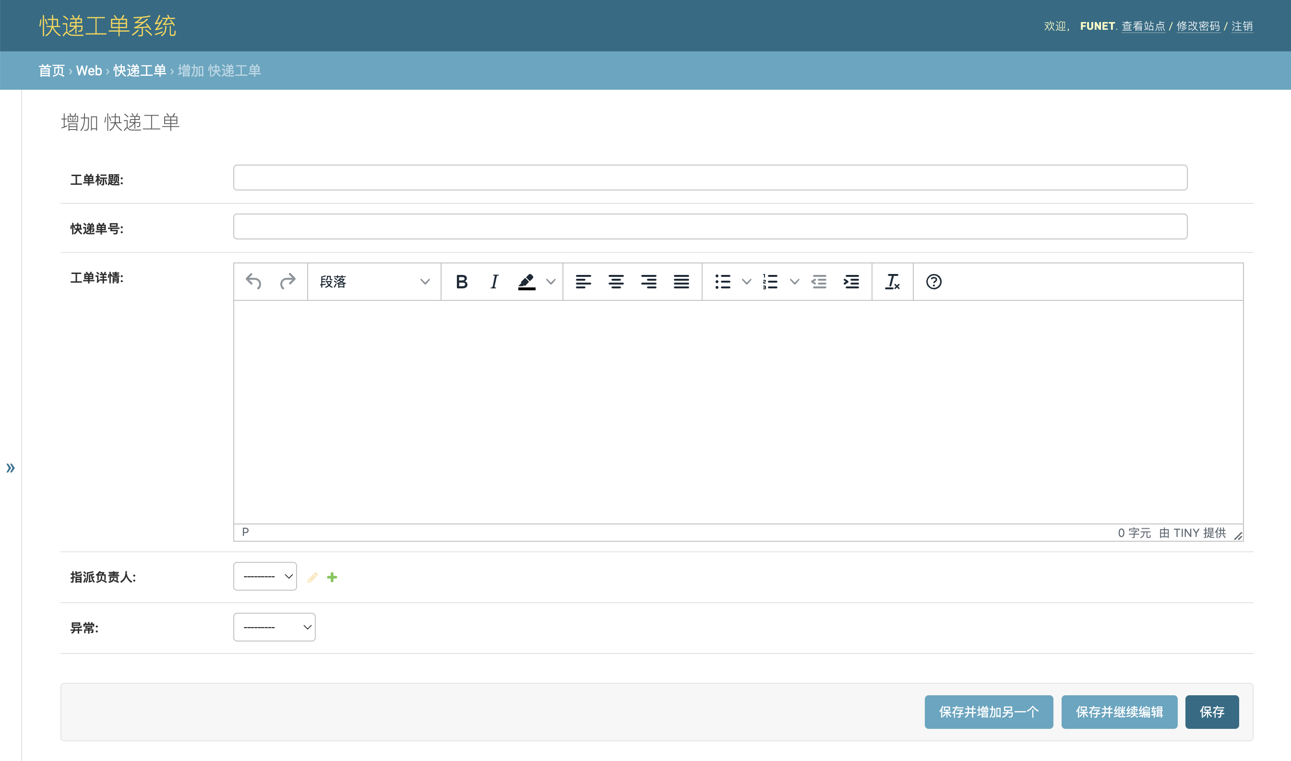Insert bulleted list

click(x=723, y=282)
